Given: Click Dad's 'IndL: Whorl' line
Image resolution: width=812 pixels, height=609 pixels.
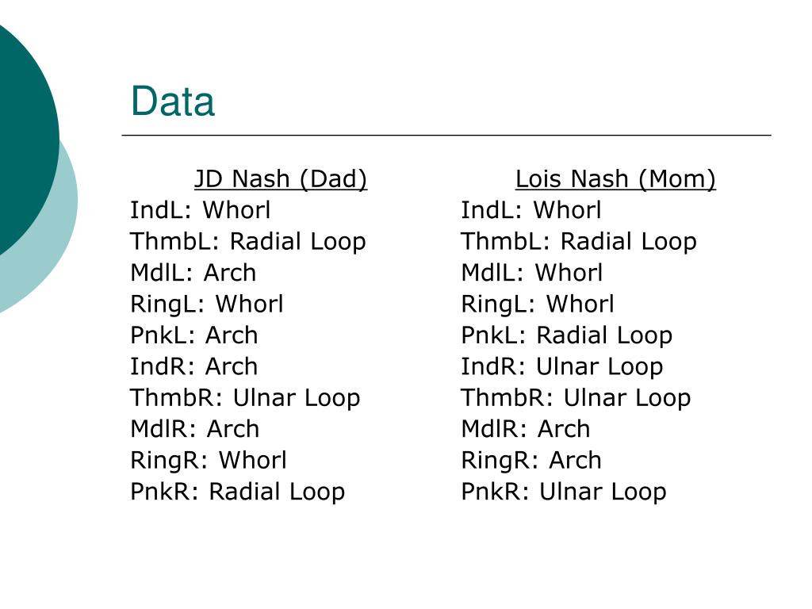Looking at the screenshot, I should tap(200, 210).
